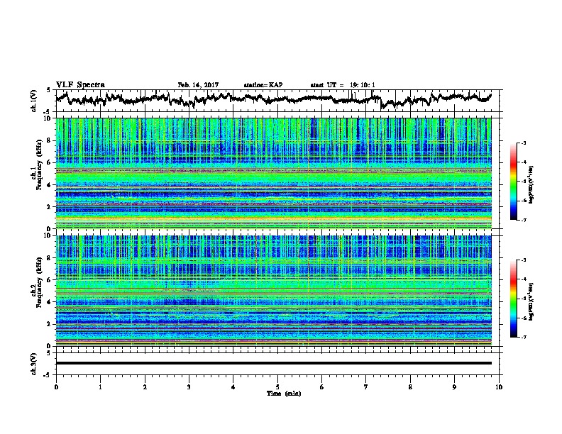Screen dimensions: 562x434
Task: Click the "2" tick on ch.2 frequency axis
Action: [x=50, y=323]
